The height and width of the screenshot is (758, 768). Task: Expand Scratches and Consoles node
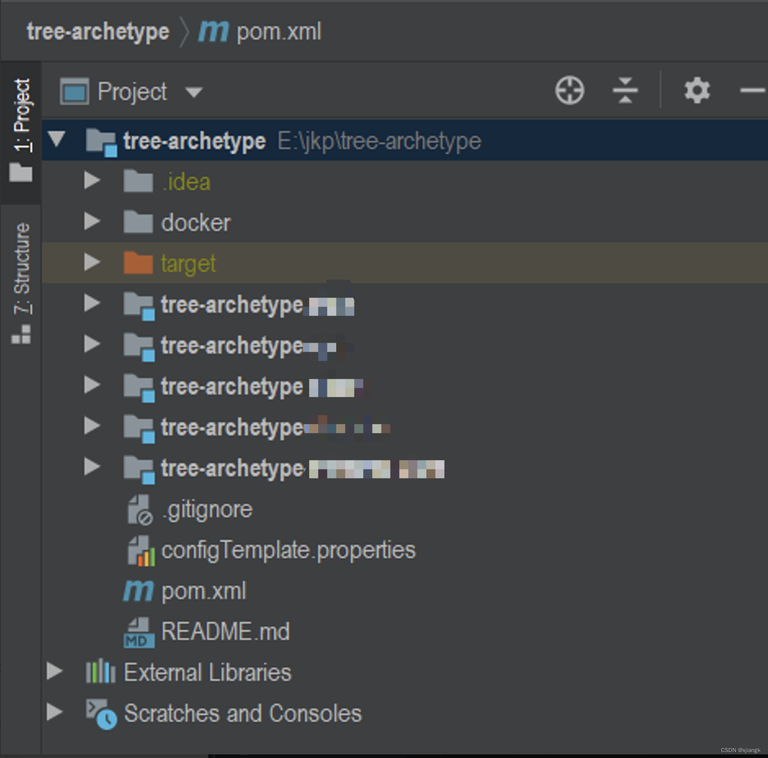pyautogui.click(x=55, y=712)
